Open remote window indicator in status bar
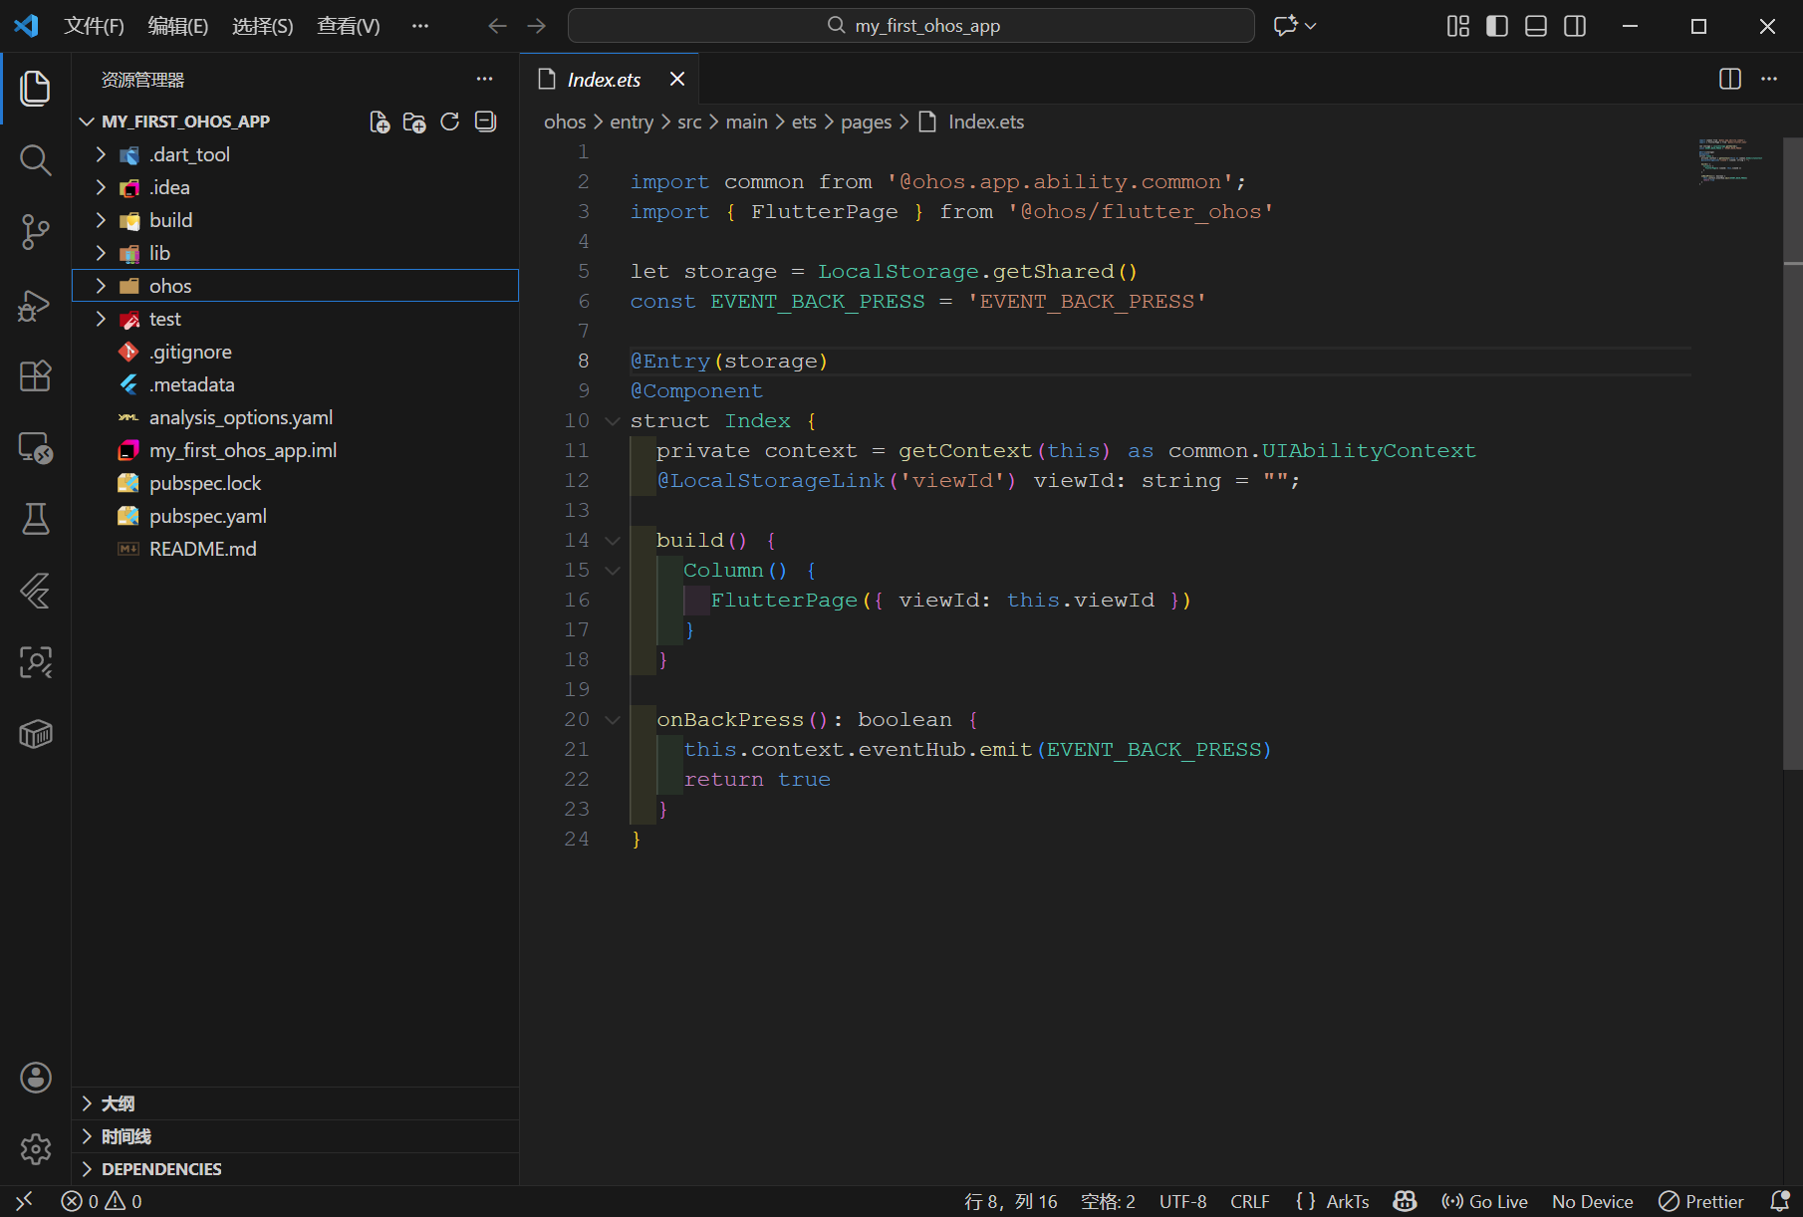The width and height of the screenshot is (1803, 1217). coord(25,1201)
